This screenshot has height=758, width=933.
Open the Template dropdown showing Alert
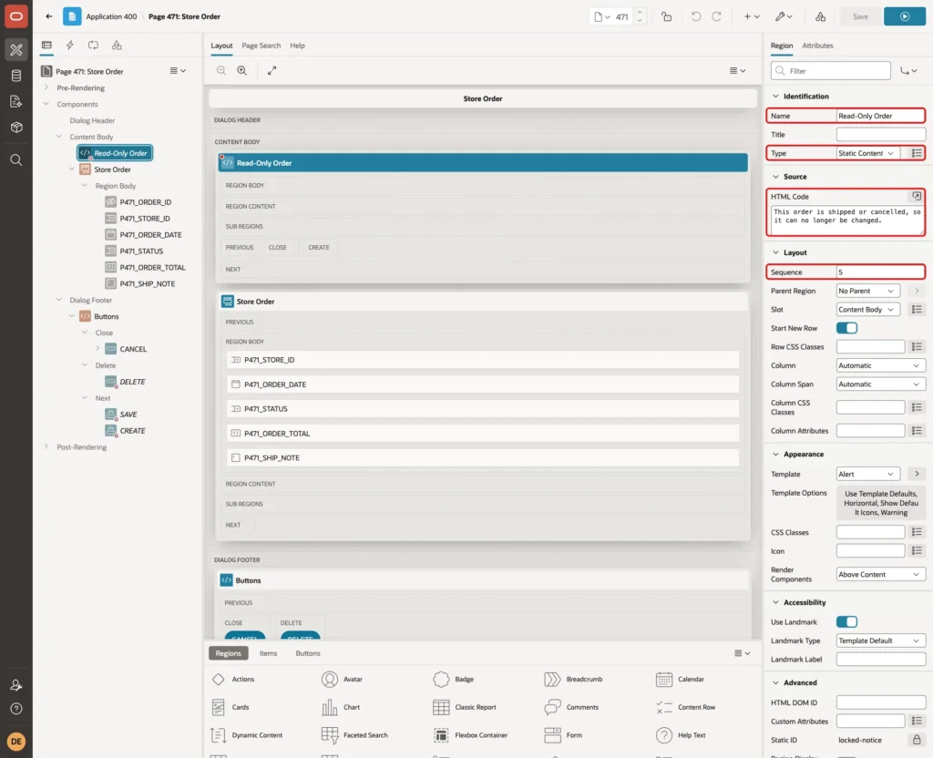tap(867, 474)
